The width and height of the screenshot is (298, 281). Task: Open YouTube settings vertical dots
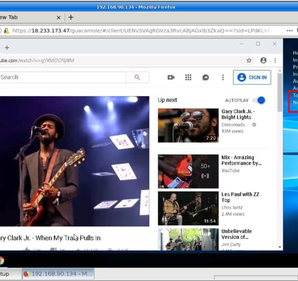pos(223,77)
